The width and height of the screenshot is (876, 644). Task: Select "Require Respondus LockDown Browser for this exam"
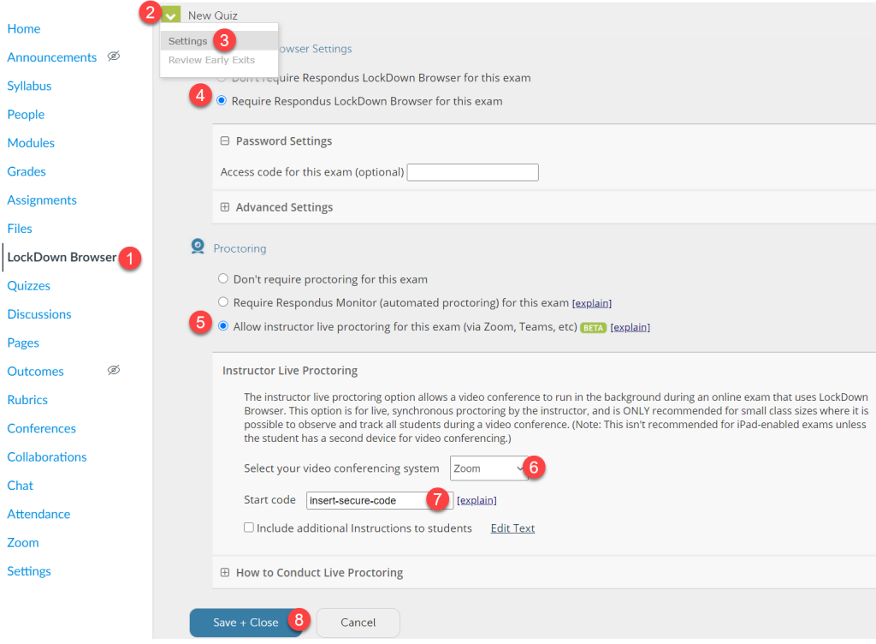coord(222,99)
